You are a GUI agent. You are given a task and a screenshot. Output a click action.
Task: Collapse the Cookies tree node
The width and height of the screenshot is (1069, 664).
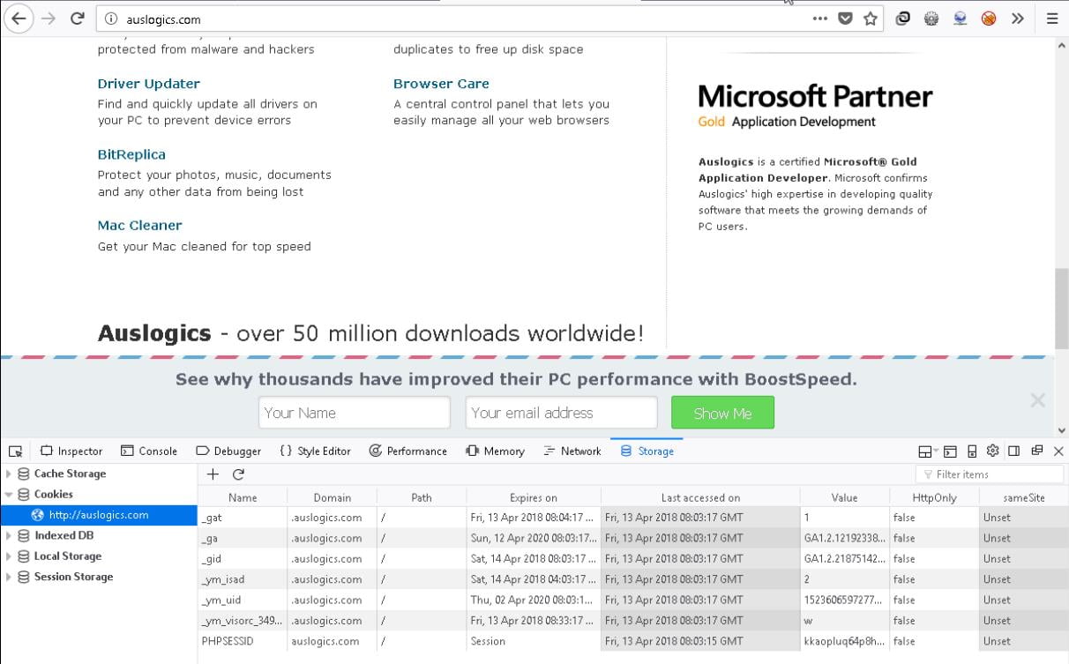(10, 495)
